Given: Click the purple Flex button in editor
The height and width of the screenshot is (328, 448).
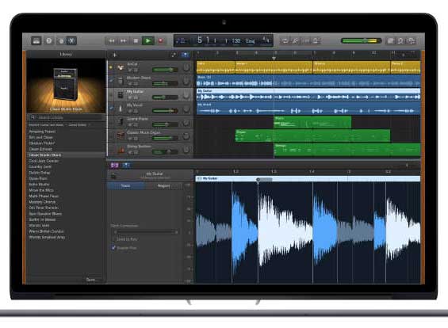Looking at the screenshot, I should [x=114, y=166].
